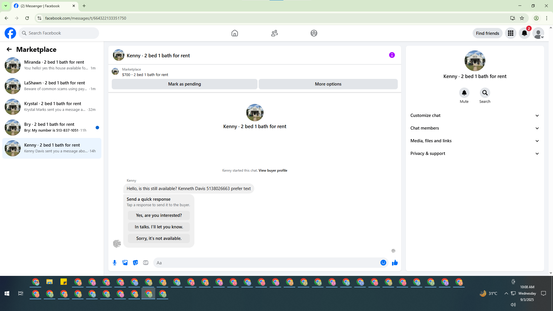Click the browser address bar URL
Image resolution: width=553 pixels, height=311 pixels.
(86, 18)
